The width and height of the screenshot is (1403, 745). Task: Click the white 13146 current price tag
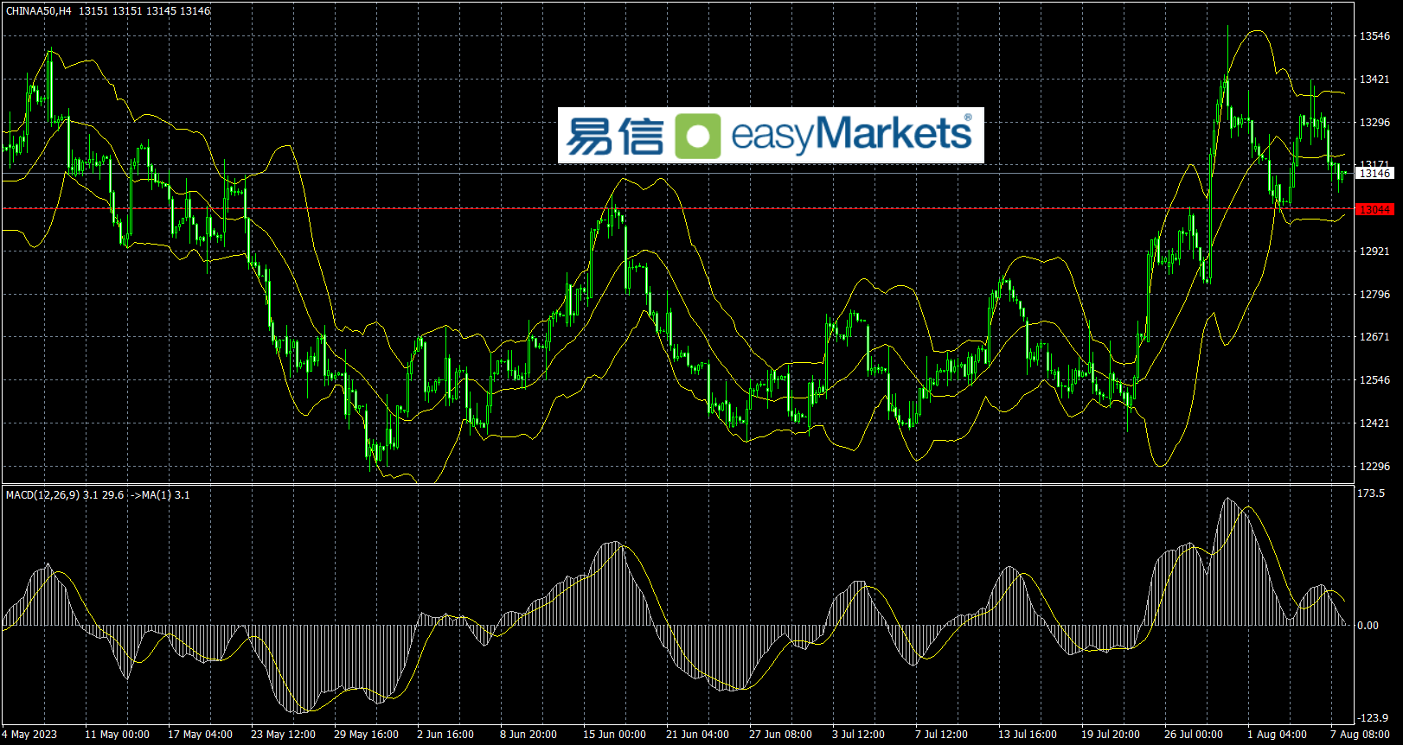tap(1374, 174)
